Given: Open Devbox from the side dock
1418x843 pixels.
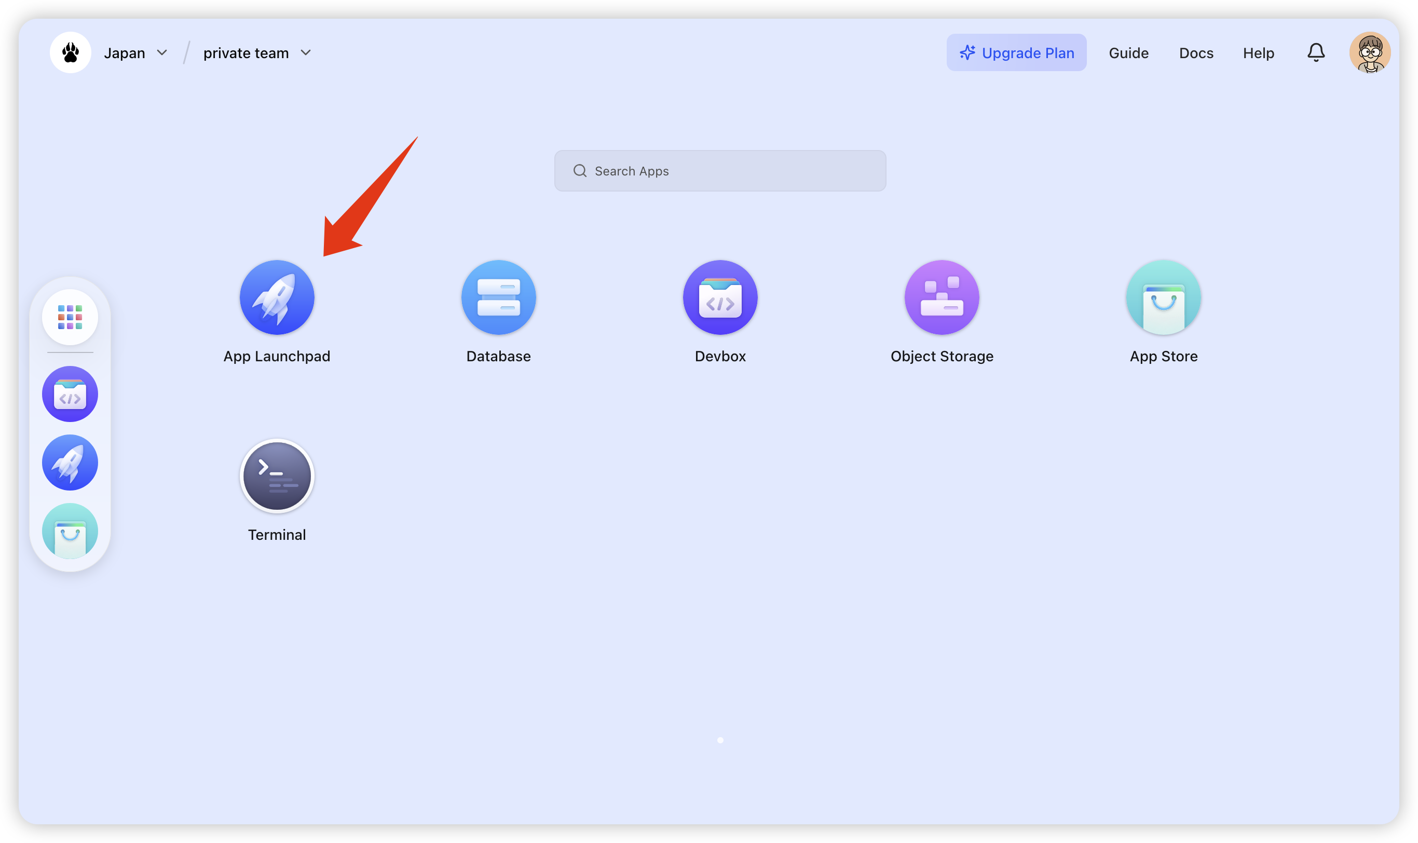Looking at the screenshot, I should coord(70,393).
